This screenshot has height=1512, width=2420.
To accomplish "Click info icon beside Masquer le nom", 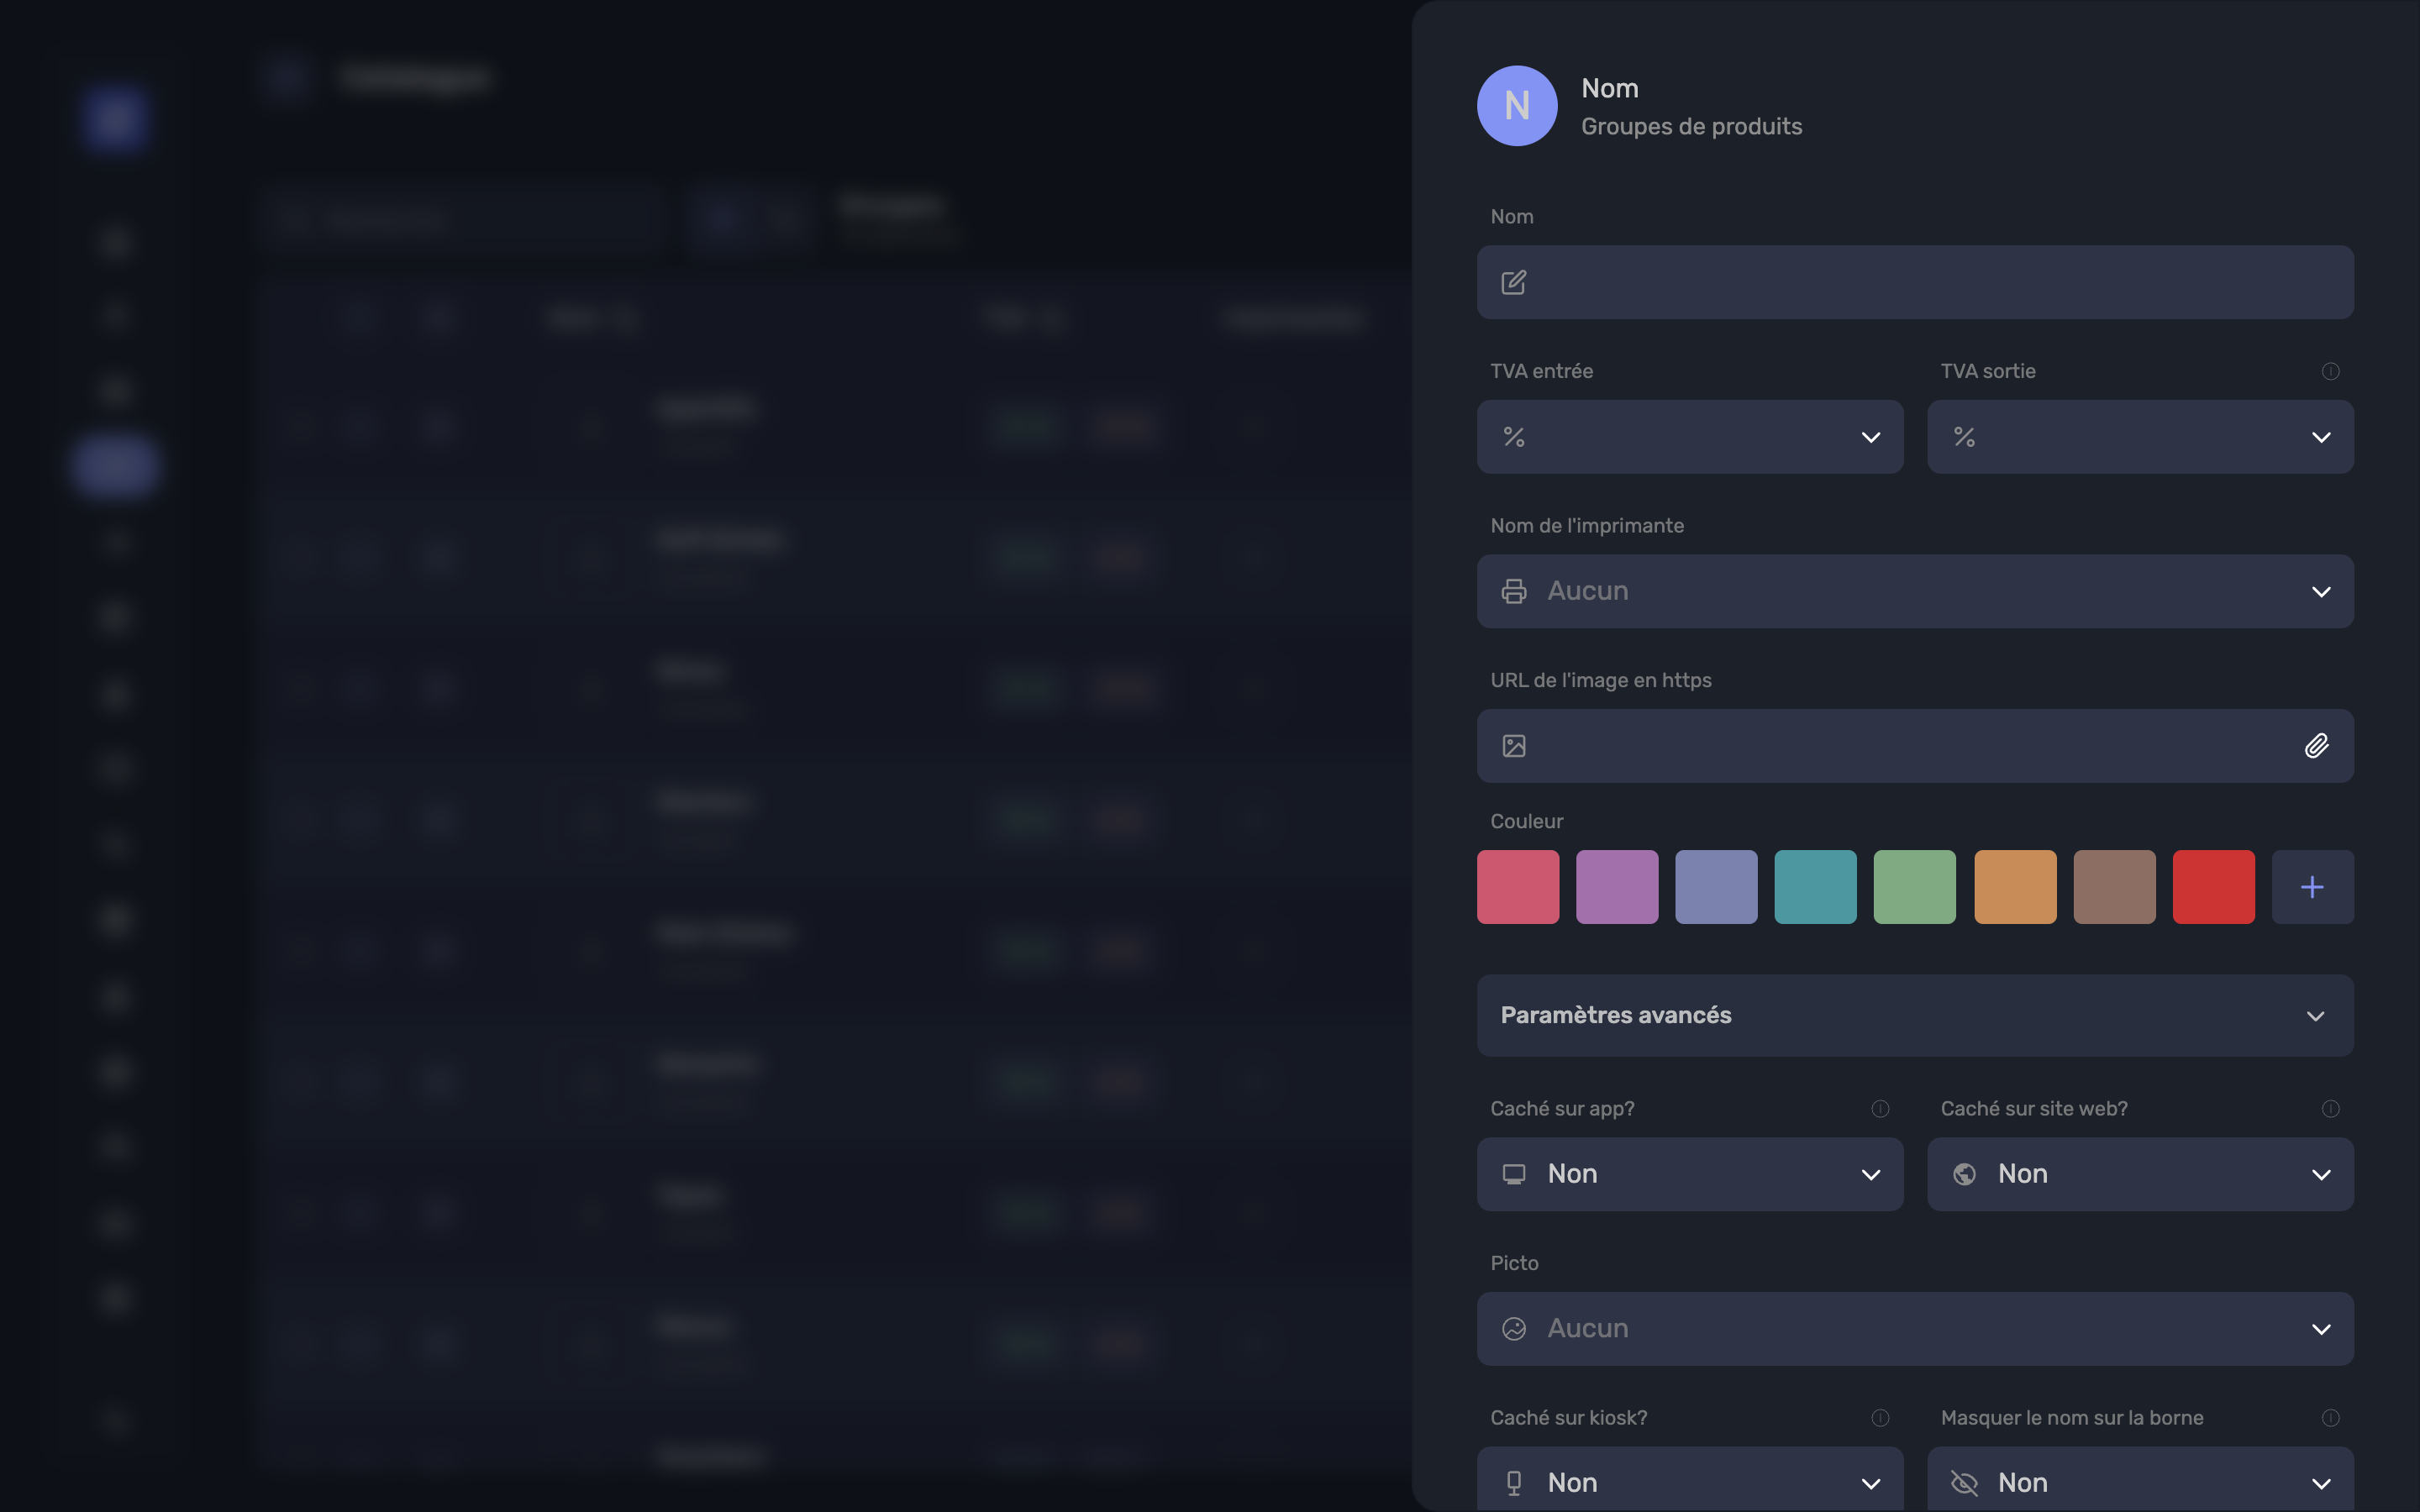I will tap(2330, 1418).
